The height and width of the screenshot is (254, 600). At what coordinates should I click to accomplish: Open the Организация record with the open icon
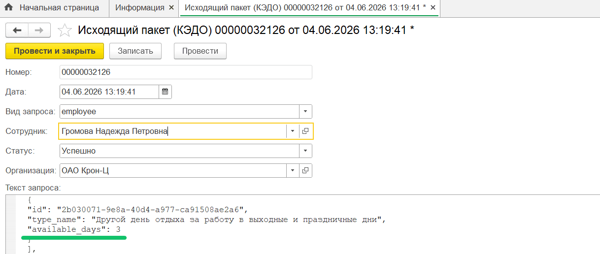(x=305, y=170)
